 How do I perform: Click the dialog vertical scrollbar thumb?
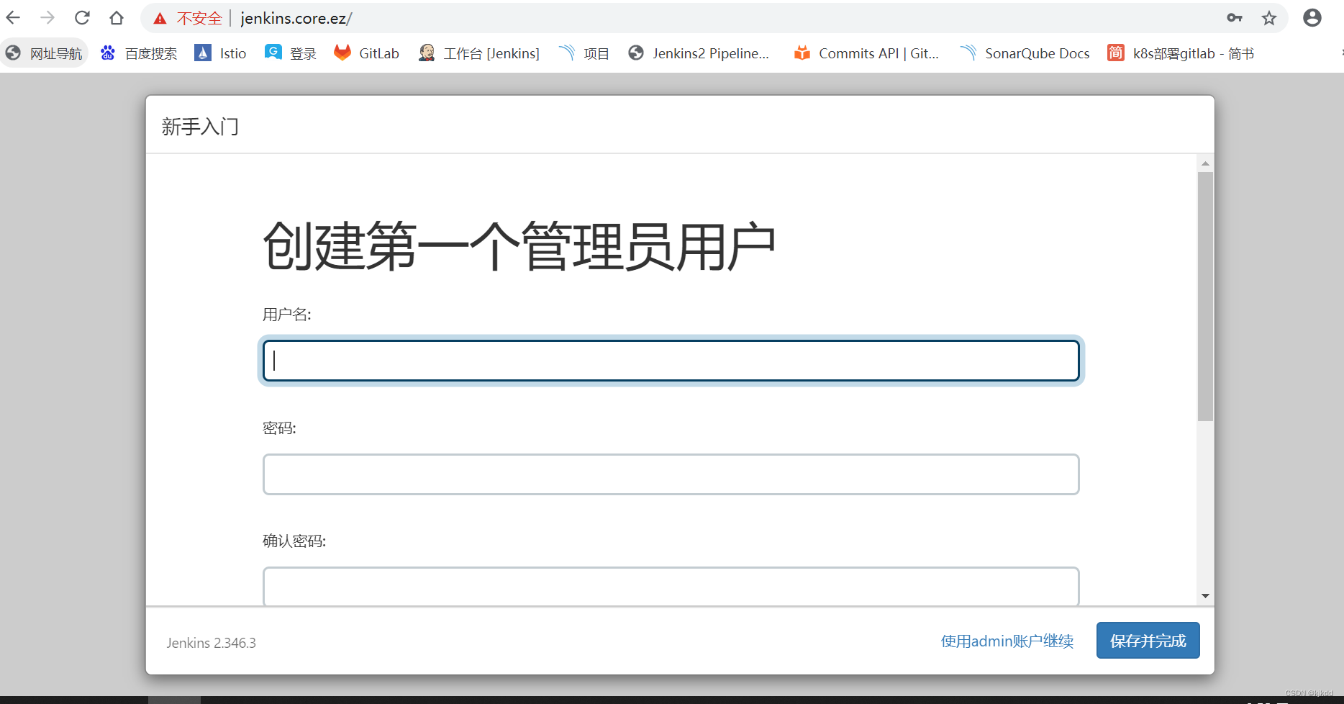click(1205, 297)
